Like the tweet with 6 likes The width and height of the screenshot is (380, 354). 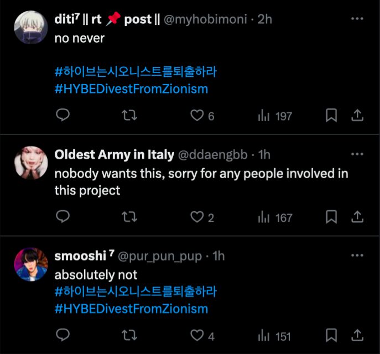click(x=197, y=115)
